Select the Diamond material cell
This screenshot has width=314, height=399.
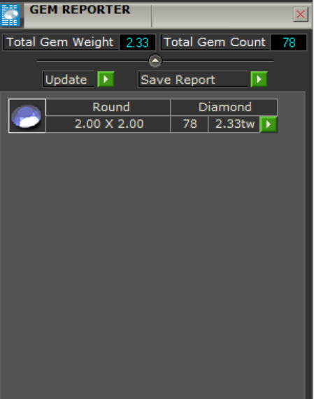[224, 107]
